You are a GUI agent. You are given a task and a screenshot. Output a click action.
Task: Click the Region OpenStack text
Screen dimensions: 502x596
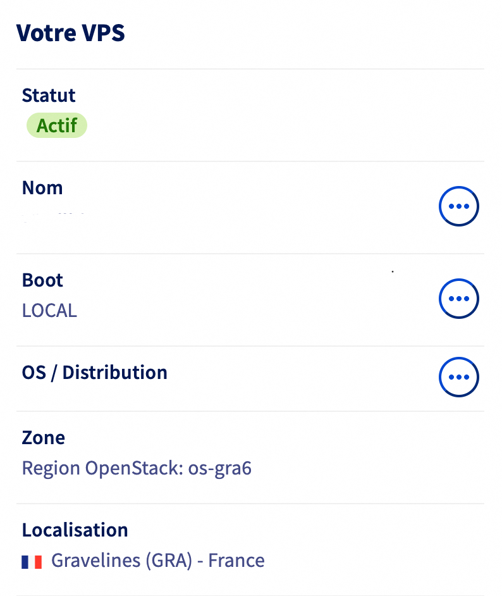point(102,469)
